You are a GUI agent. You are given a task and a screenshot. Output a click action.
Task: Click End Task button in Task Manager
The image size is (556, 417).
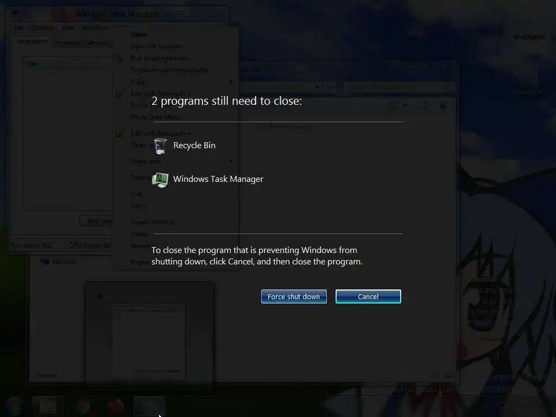tap(96, 222)
